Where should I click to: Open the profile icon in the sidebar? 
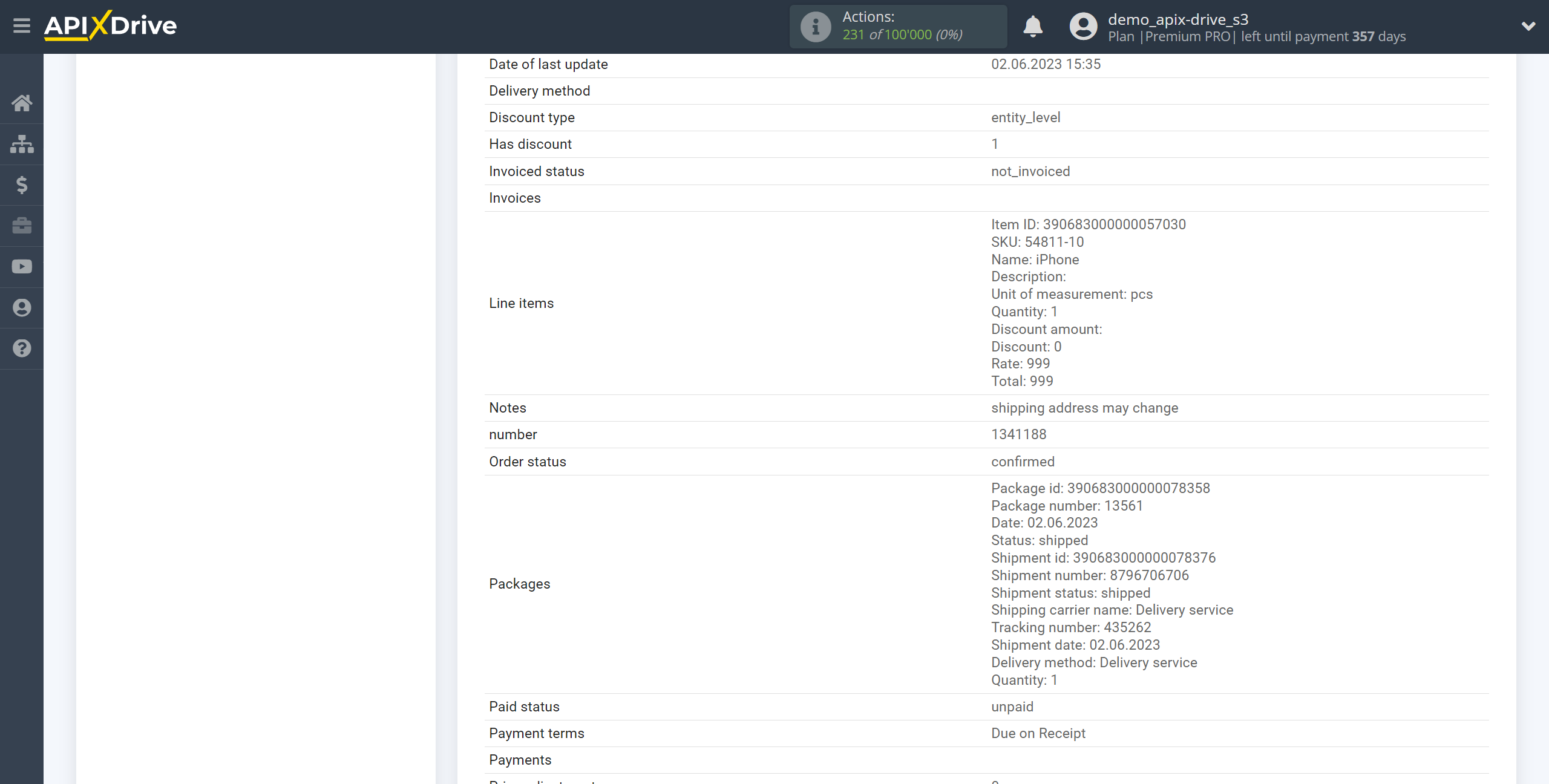(22, 308)
